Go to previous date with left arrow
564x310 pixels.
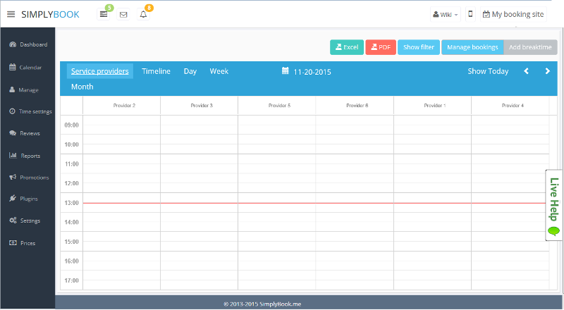526,71
